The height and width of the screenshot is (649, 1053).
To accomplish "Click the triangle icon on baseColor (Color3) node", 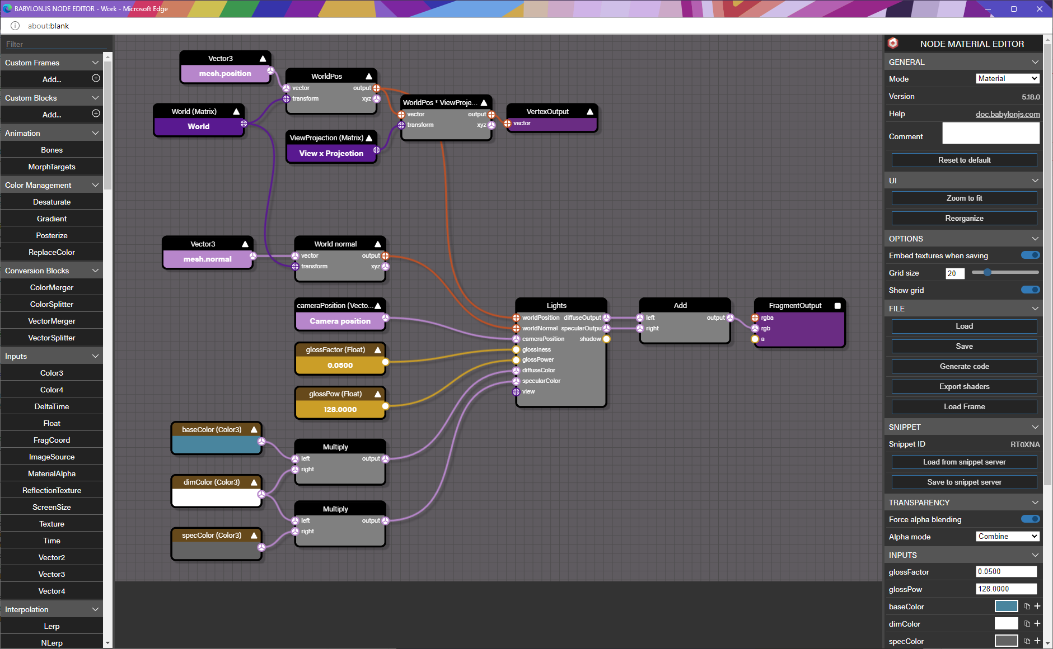I will pyautogui.click(x=254, y=429).
